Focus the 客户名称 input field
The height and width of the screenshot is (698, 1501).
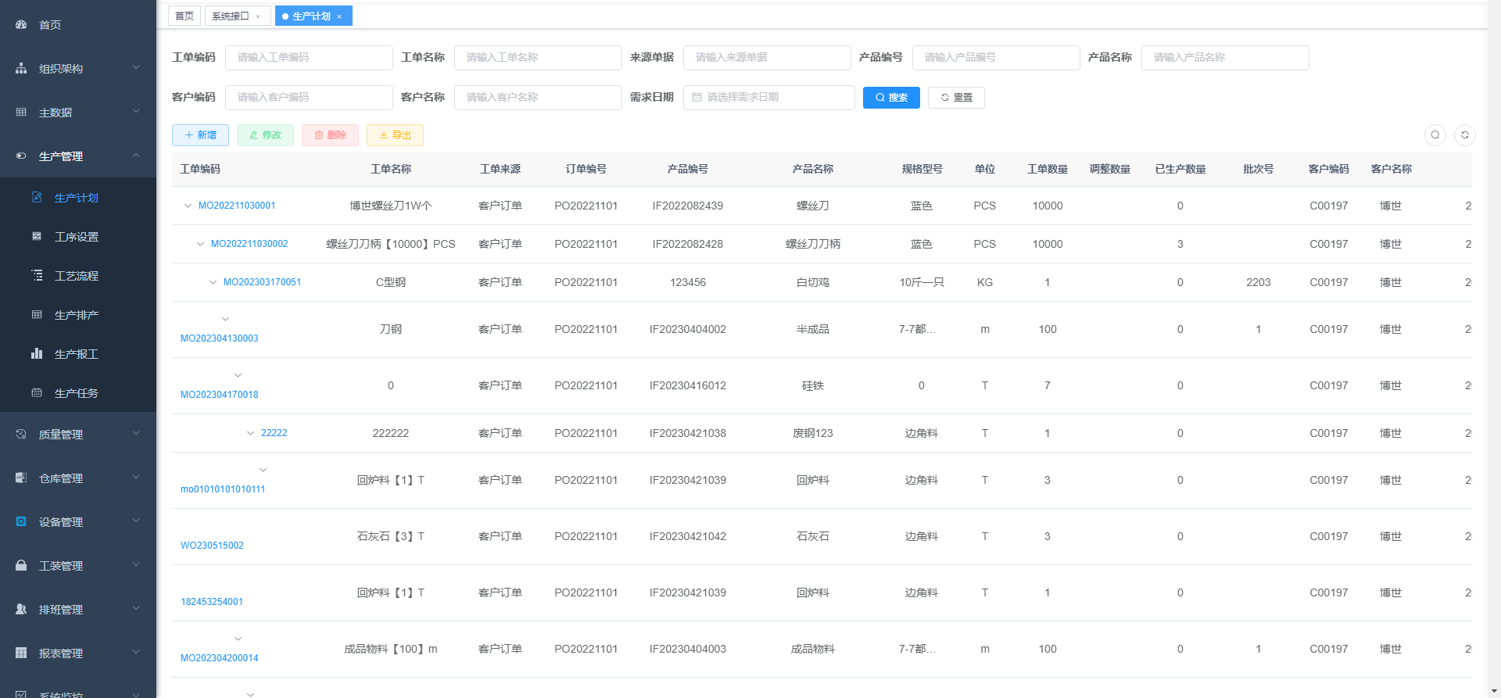pos(538,98)
